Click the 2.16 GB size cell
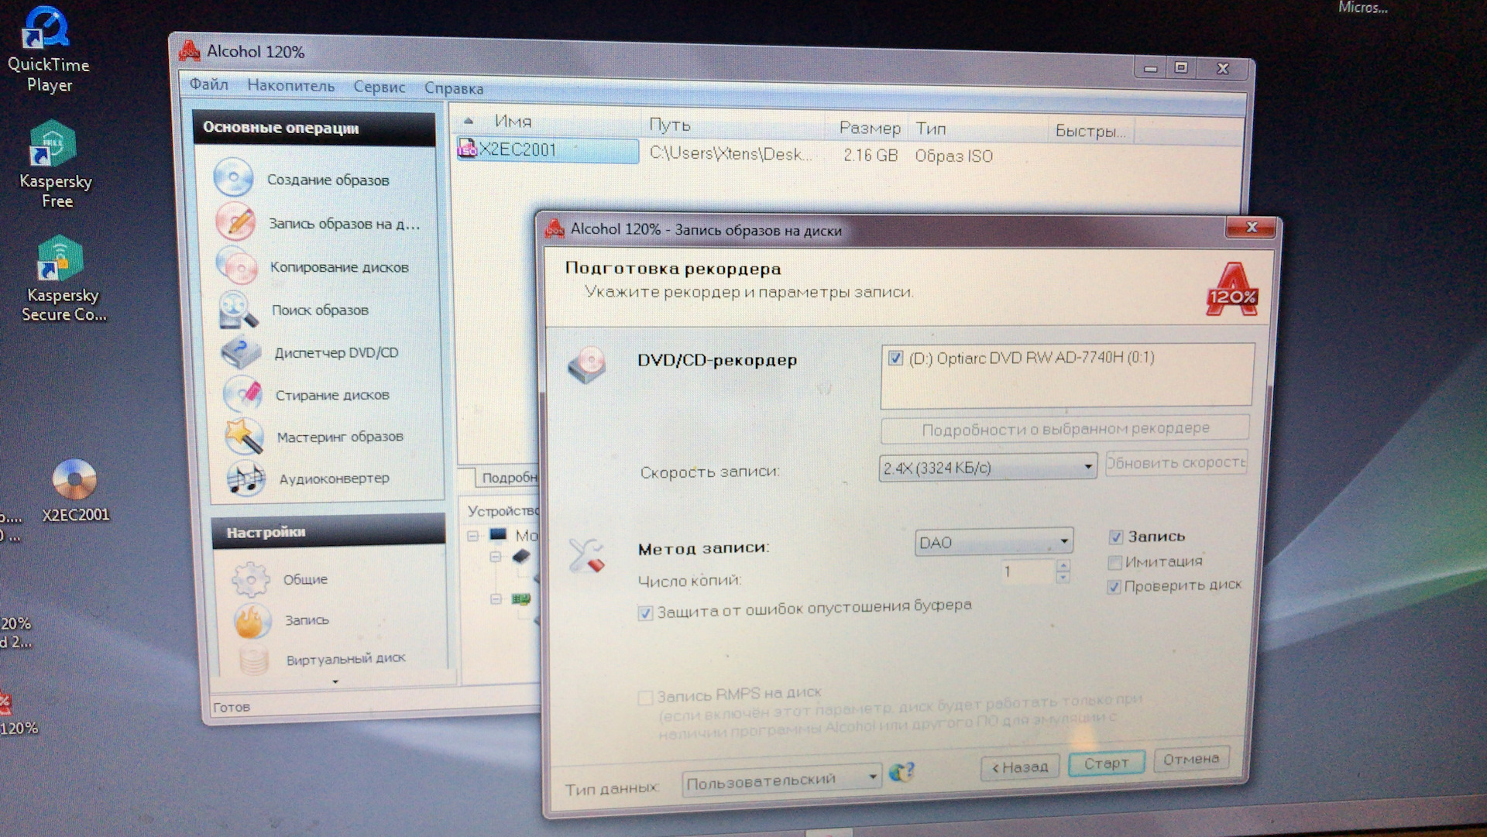Viewport: 1487px width, 837px height. pos(871,155)
